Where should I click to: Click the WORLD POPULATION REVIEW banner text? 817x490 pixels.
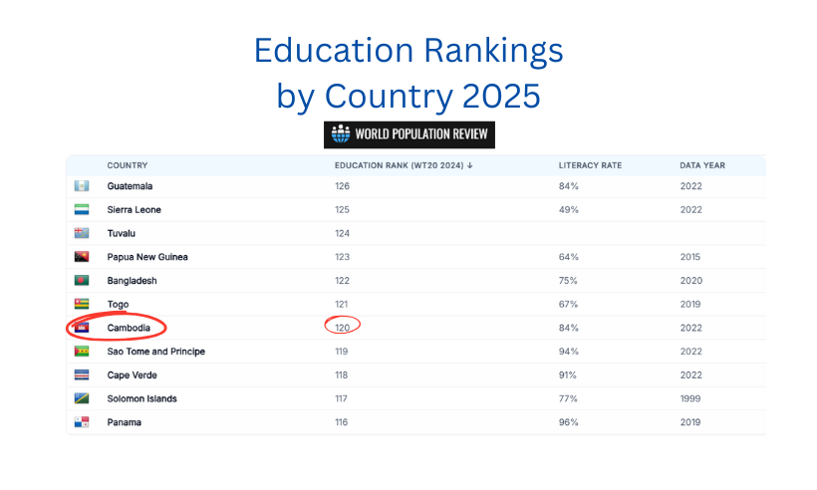tap(421, 133)
